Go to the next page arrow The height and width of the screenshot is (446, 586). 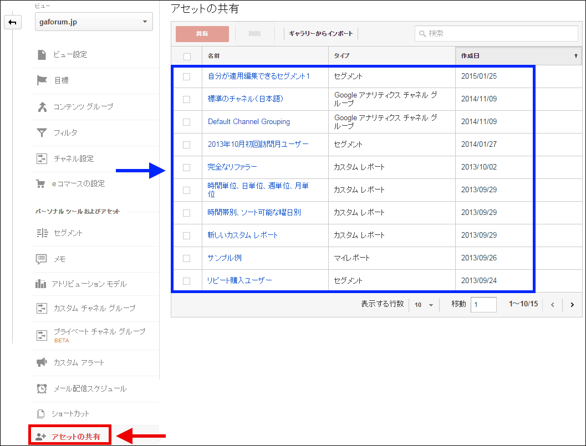tap(572, 305)
